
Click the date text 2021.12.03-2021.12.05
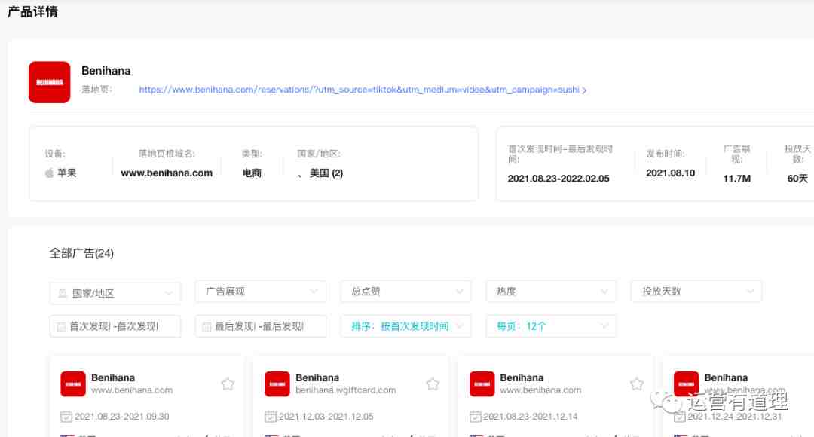tap(326, 416)
